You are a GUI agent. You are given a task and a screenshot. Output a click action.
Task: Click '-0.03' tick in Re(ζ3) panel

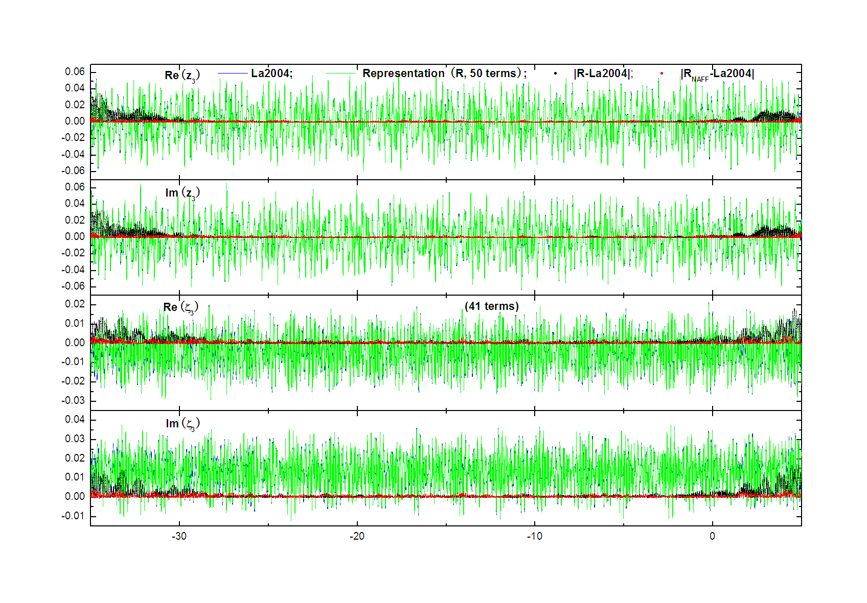pos(73,400)
